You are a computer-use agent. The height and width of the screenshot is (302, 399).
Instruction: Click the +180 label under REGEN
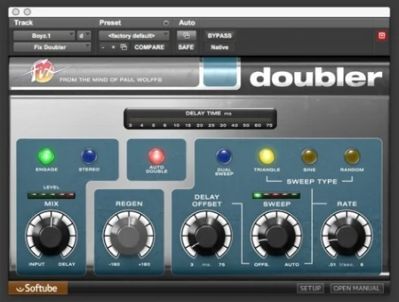tap(145, 264)
